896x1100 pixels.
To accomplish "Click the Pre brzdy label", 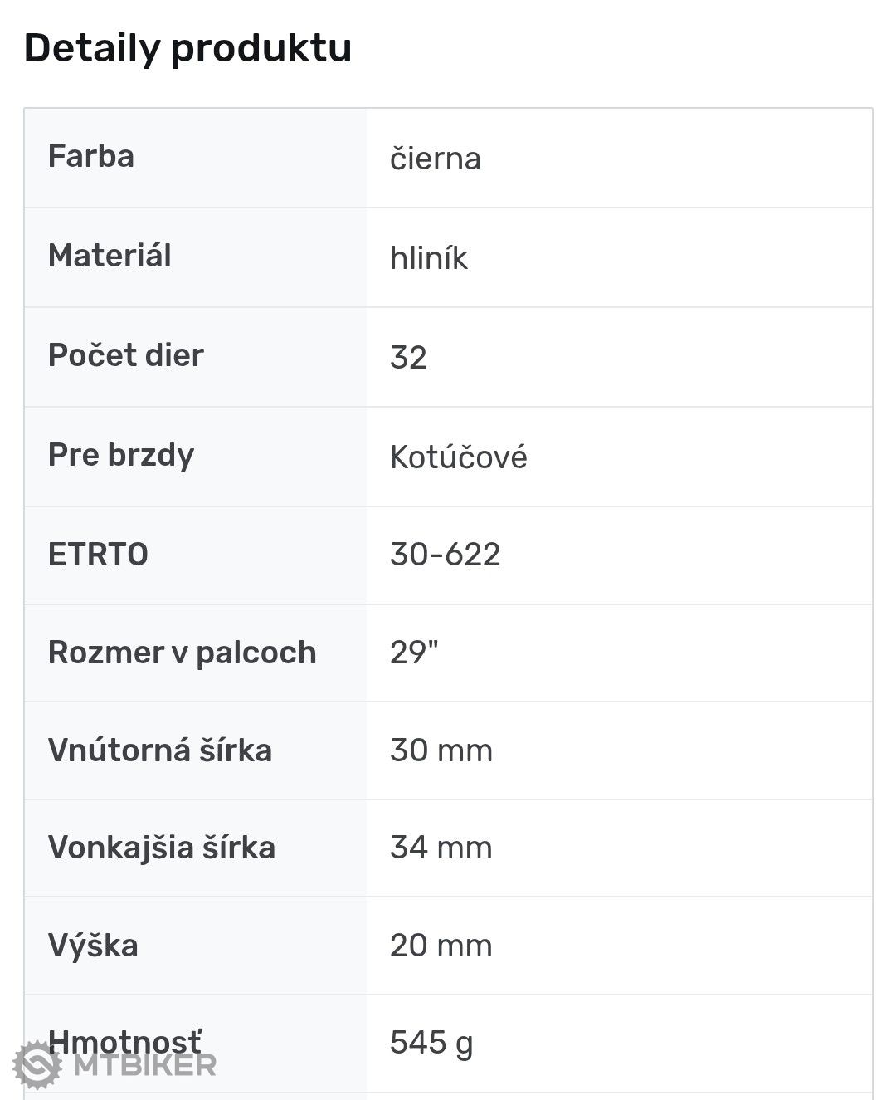I will click(x=121, y=455).
